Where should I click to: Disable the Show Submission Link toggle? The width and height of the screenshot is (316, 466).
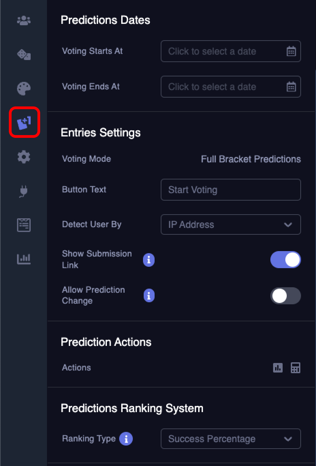(x=285, y=260)
